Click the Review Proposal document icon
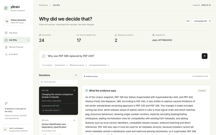Image resolution: width=216 pixels, height=135 pixels. tap(6, 47)
